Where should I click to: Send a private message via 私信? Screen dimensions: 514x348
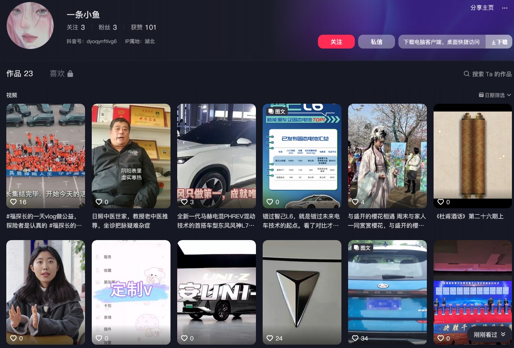pos(377,42)
